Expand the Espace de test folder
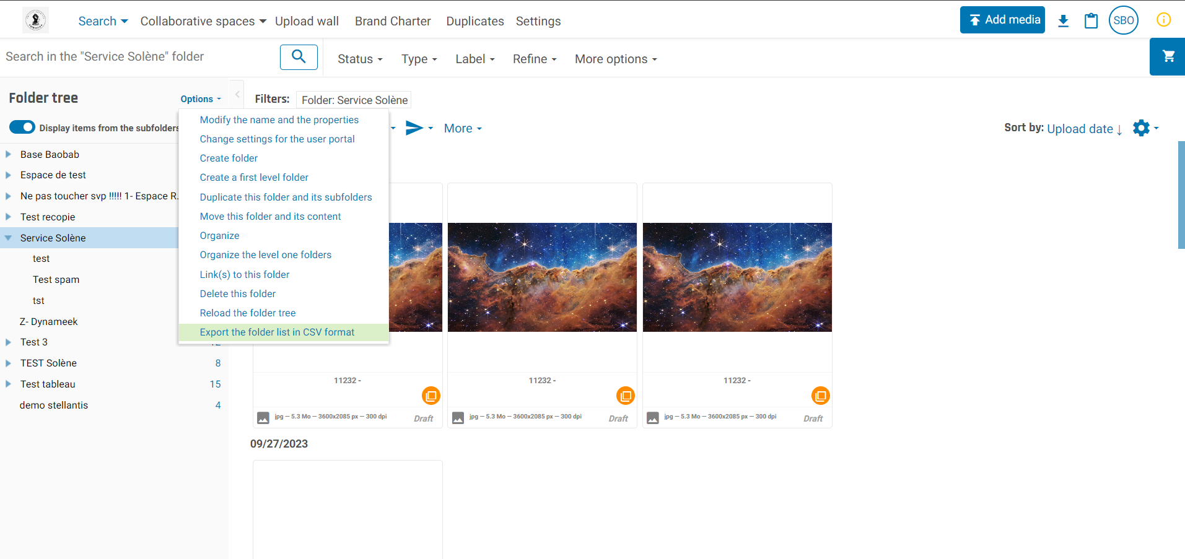This screenshot has width=1185, height=559. click(x=8, y=175)
